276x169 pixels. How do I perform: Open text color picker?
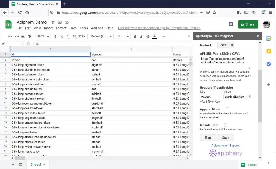coord(154,37)
